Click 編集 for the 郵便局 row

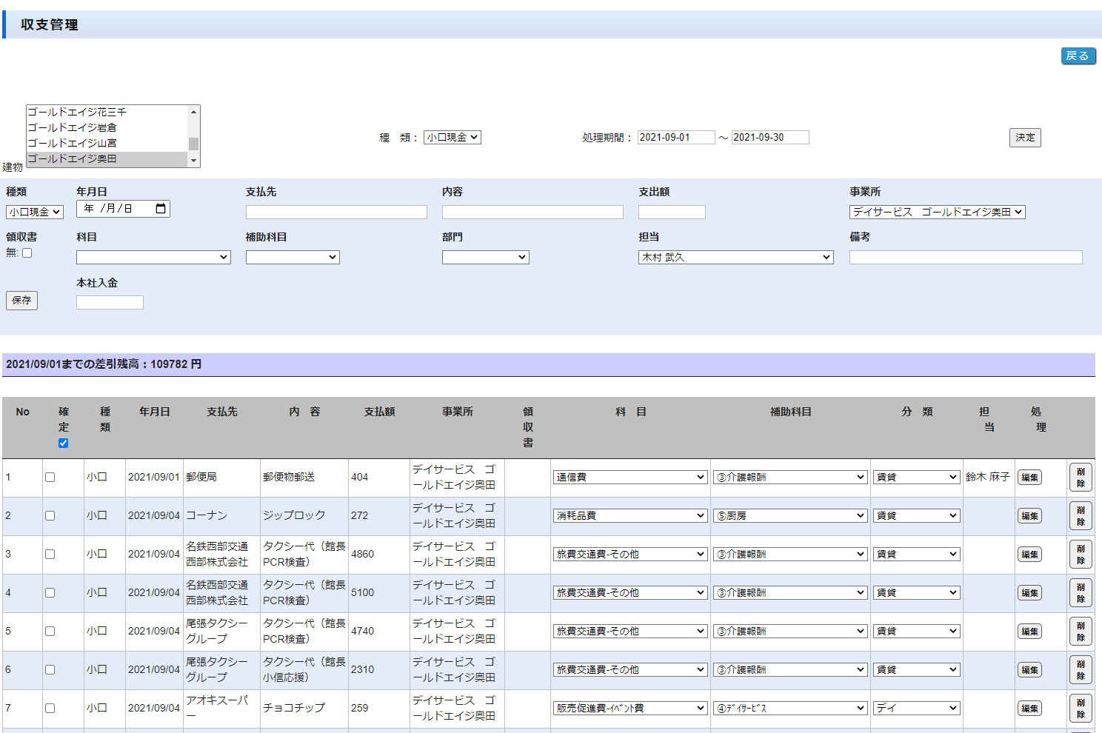[1029, 478]
